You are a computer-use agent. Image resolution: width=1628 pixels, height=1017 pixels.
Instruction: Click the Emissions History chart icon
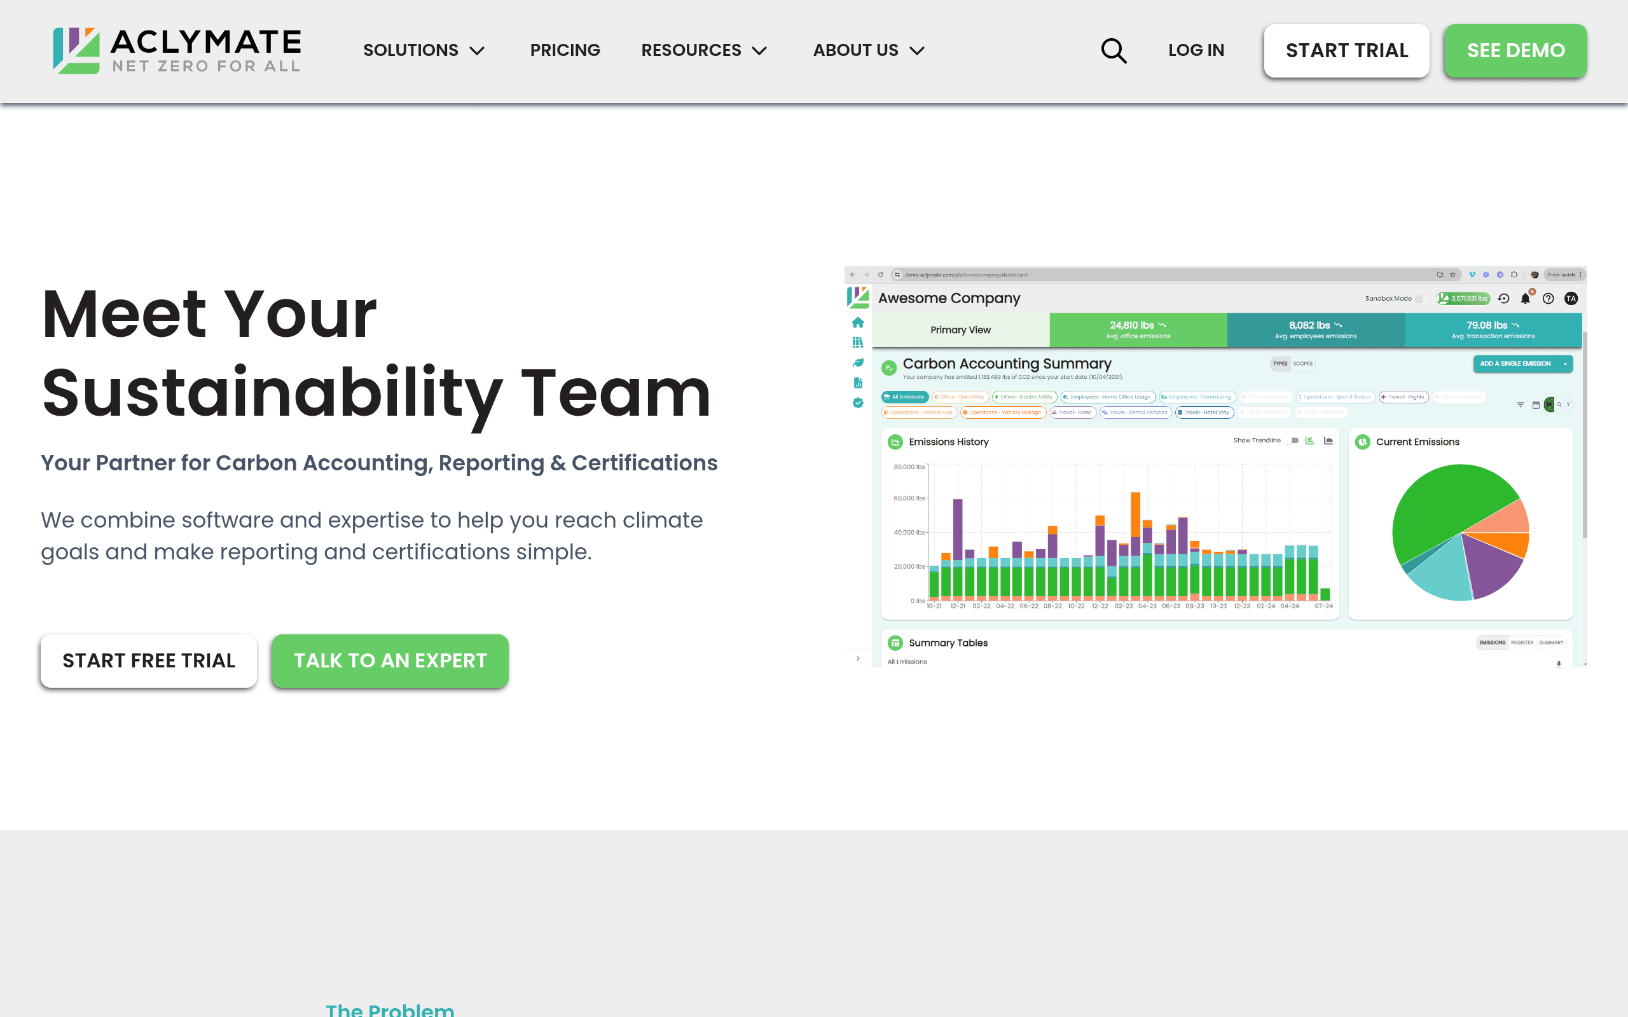click(x=895, y=442)
